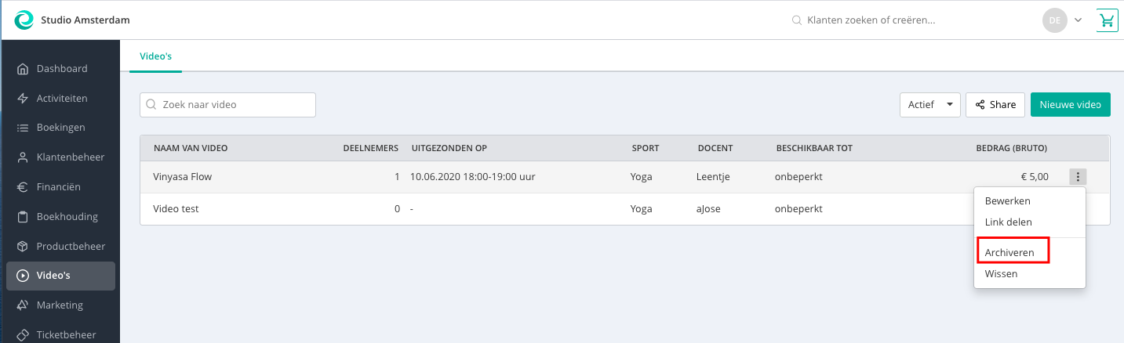Open Boekingen list in sidebar
The height and width of the screenshot is (343, 1124).
point(60,128)
